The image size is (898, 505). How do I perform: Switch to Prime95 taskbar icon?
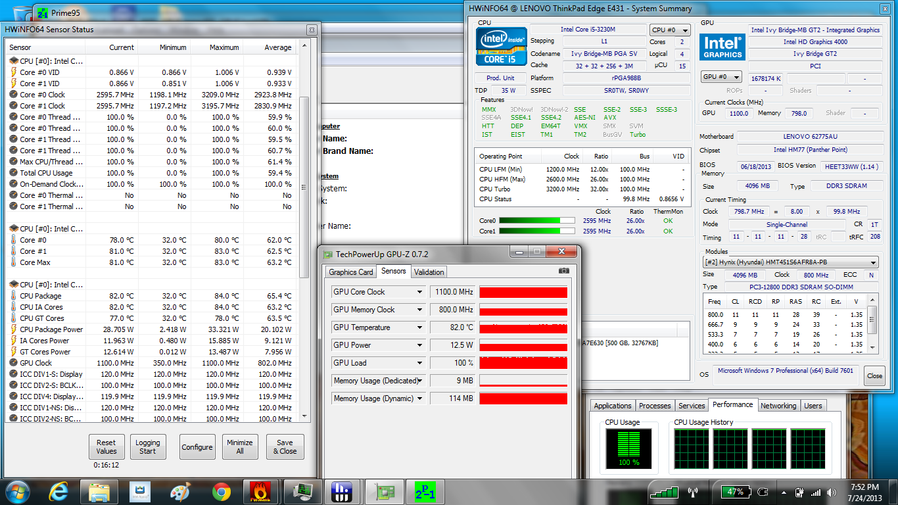426,492
